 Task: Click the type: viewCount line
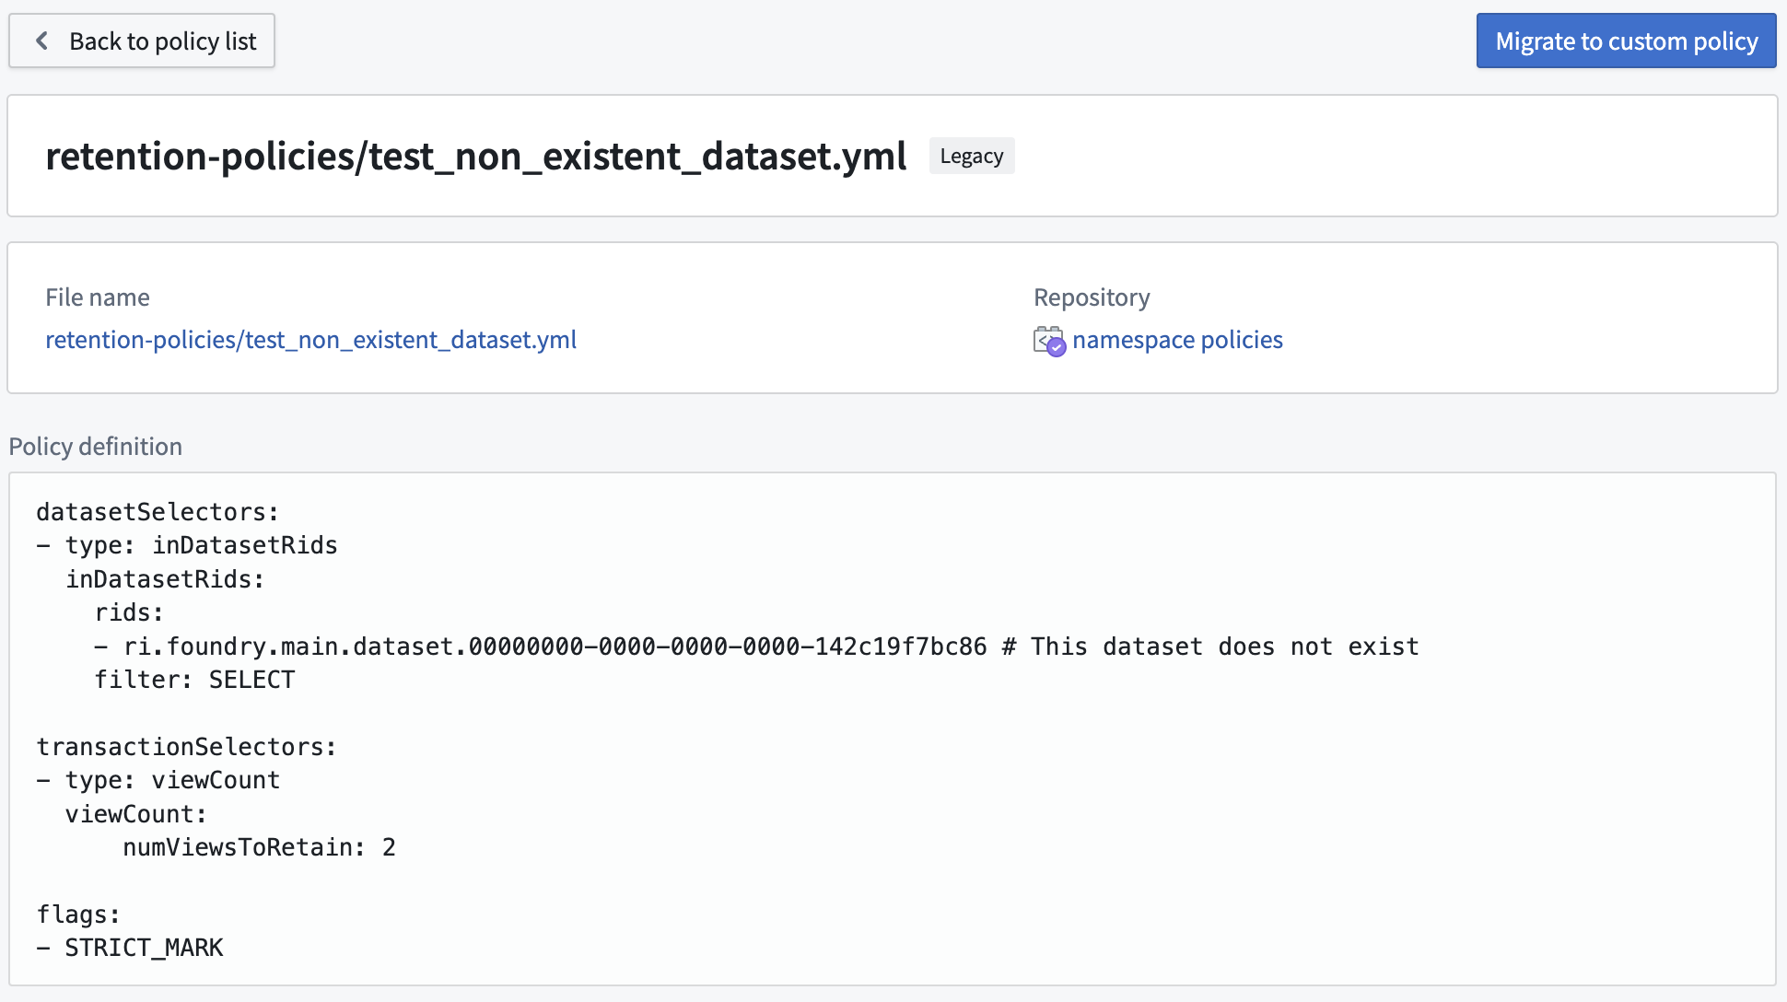pos(158,780)
